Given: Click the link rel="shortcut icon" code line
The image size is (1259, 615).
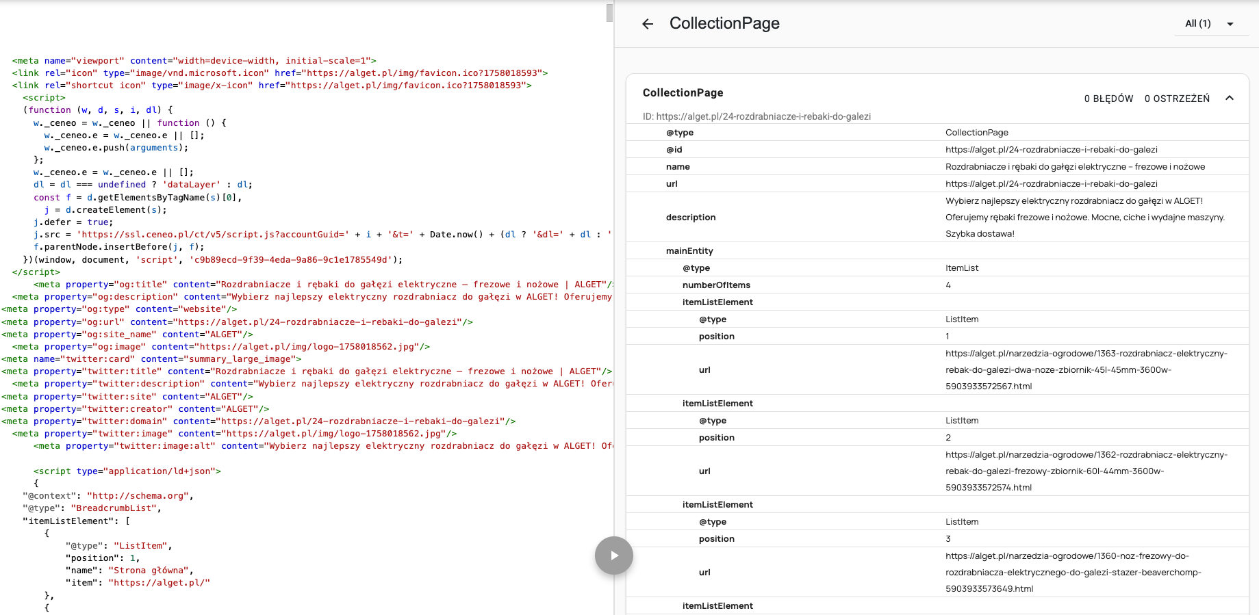Looking at the screenshot, I should [x=271, y=86].
